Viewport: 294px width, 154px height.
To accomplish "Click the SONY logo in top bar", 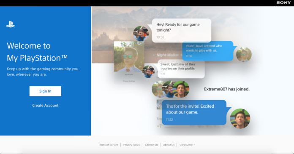I will [x=283, y=3].
